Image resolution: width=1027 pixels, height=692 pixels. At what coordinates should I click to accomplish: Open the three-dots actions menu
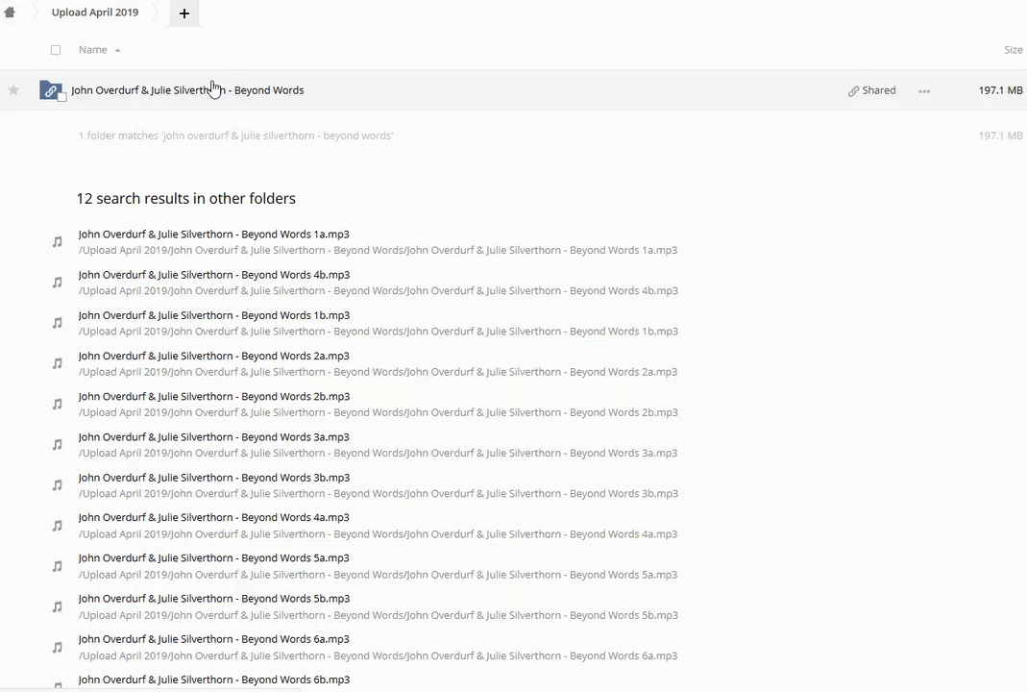(x=924, y=91)
